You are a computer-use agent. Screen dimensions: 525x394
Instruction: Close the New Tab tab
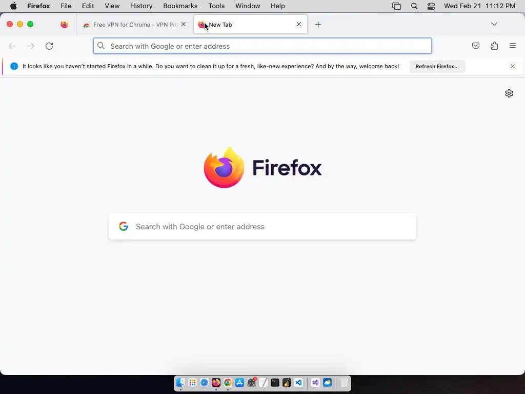pos(299,24)
